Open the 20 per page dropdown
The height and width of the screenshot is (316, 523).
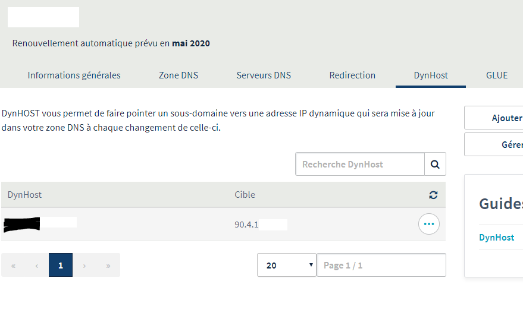click(286, 266)
